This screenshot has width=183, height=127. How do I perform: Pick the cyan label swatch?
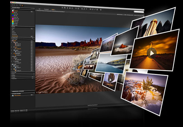pyautogui.click(x=13, y=23)
